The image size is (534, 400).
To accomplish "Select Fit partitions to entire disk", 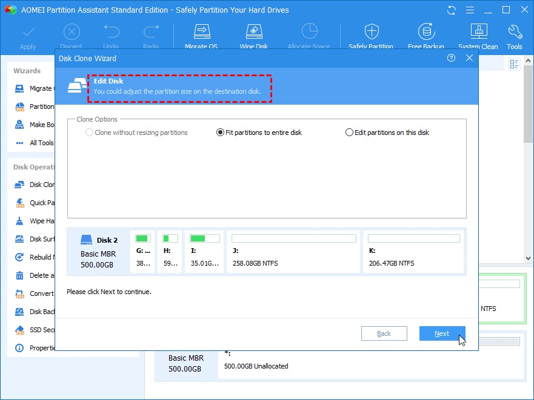I will [x=259, y=133].
